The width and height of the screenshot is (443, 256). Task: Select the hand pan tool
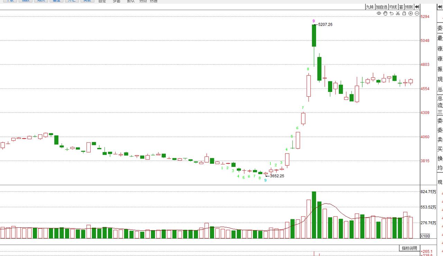pyautogui.click(x=385, y=13)
